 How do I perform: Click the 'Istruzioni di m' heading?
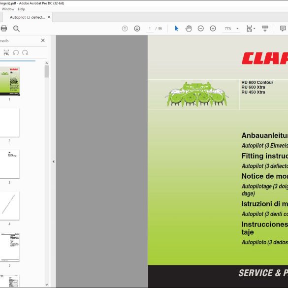tap(265, 204)
